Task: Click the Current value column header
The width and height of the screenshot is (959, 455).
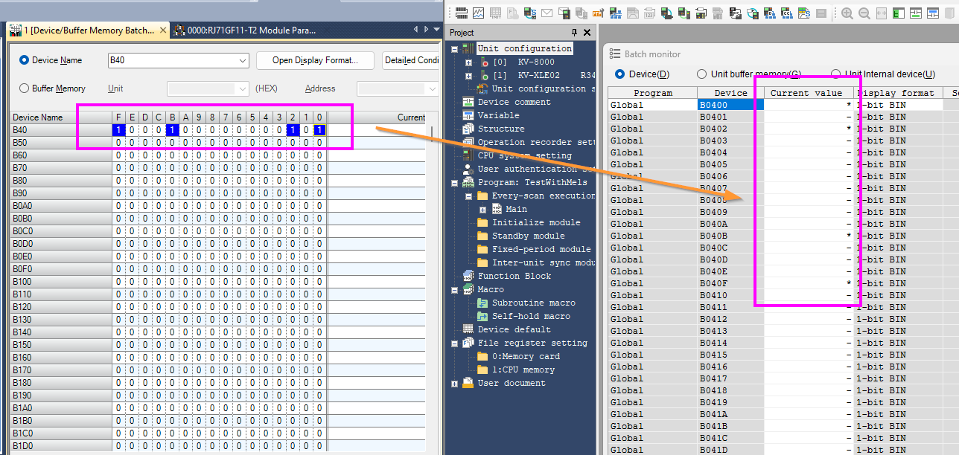Action: coord(809,93)
